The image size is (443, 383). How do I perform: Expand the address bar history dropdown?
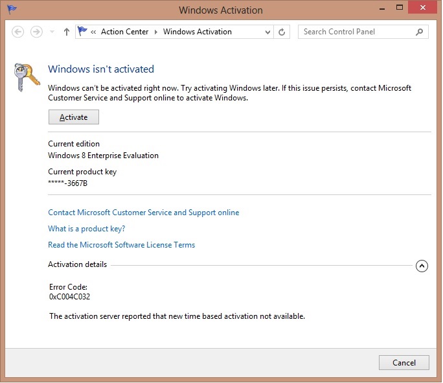[x=267, y=32]
